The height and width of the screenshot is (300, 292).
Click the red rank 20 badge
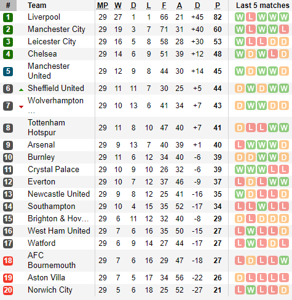(8, 290)
